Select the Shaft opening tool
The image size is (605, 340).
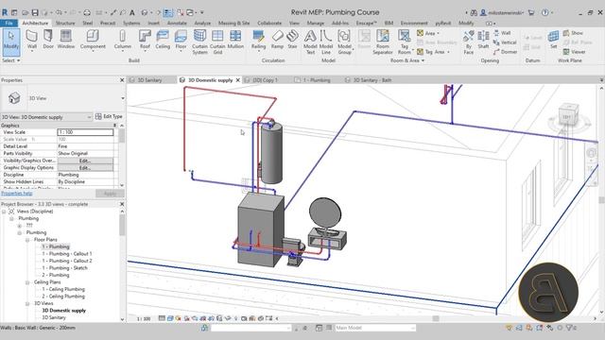[x=483, y=40]
